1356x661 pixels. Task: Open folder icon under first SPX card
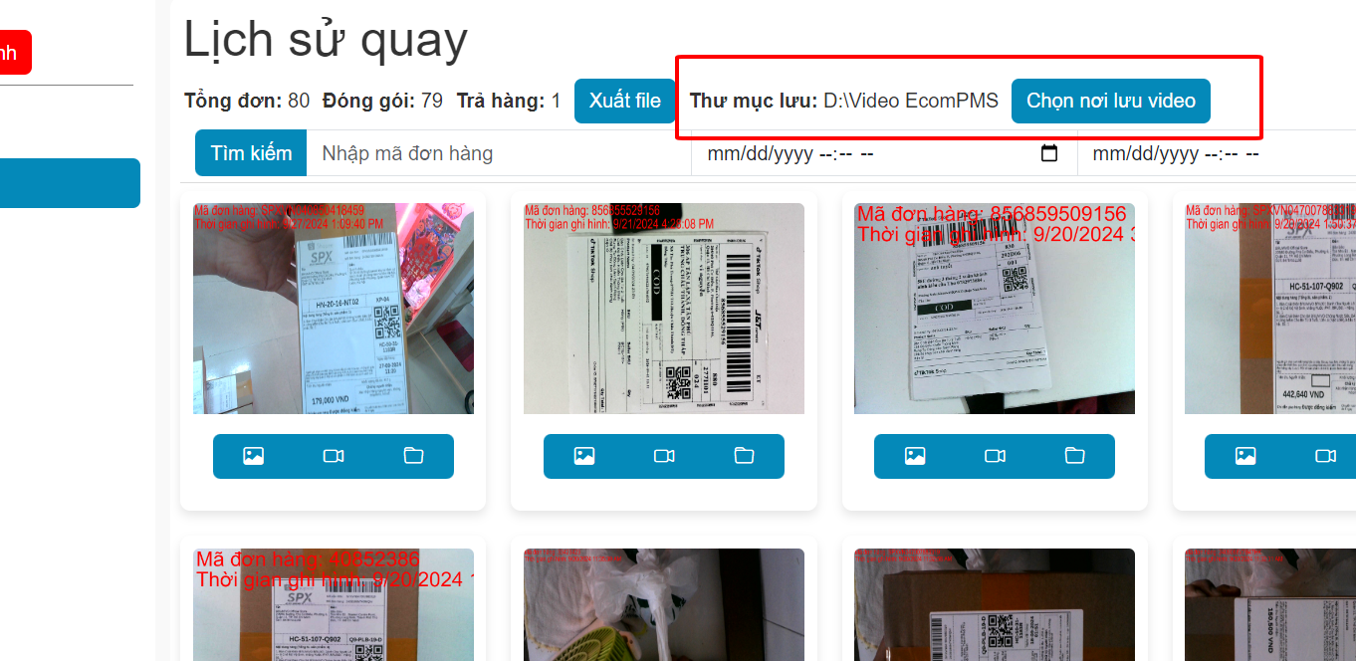tap(413, 456)
